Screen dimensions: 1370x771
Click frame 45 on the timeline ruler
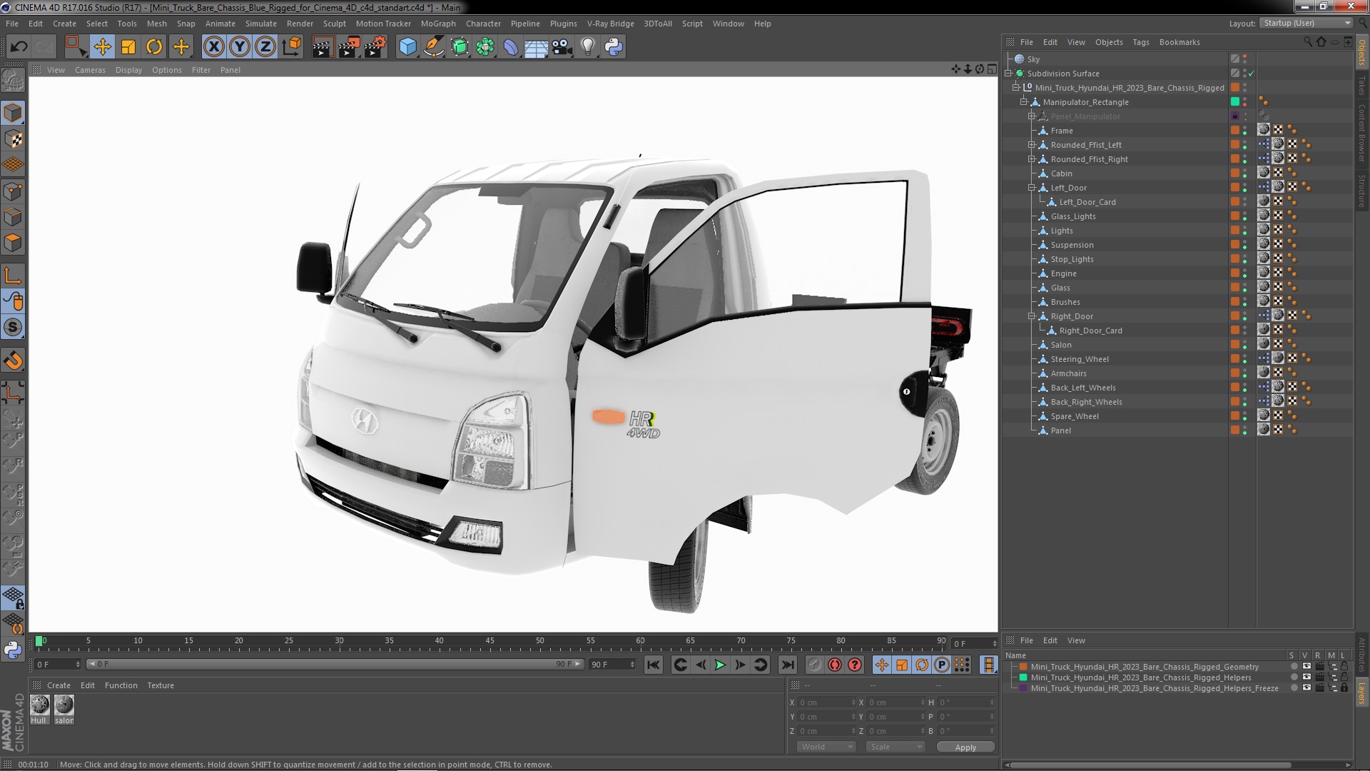490,642
